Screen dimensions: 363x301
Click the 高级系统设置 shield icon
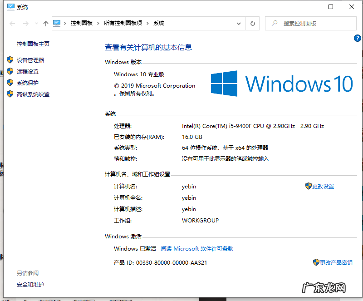[10, 94]
